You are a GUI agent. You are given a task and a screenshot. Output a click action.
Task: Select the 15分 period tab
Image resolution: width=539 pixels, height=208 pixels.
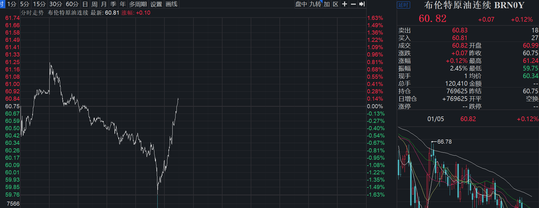(x=39, y=4)
